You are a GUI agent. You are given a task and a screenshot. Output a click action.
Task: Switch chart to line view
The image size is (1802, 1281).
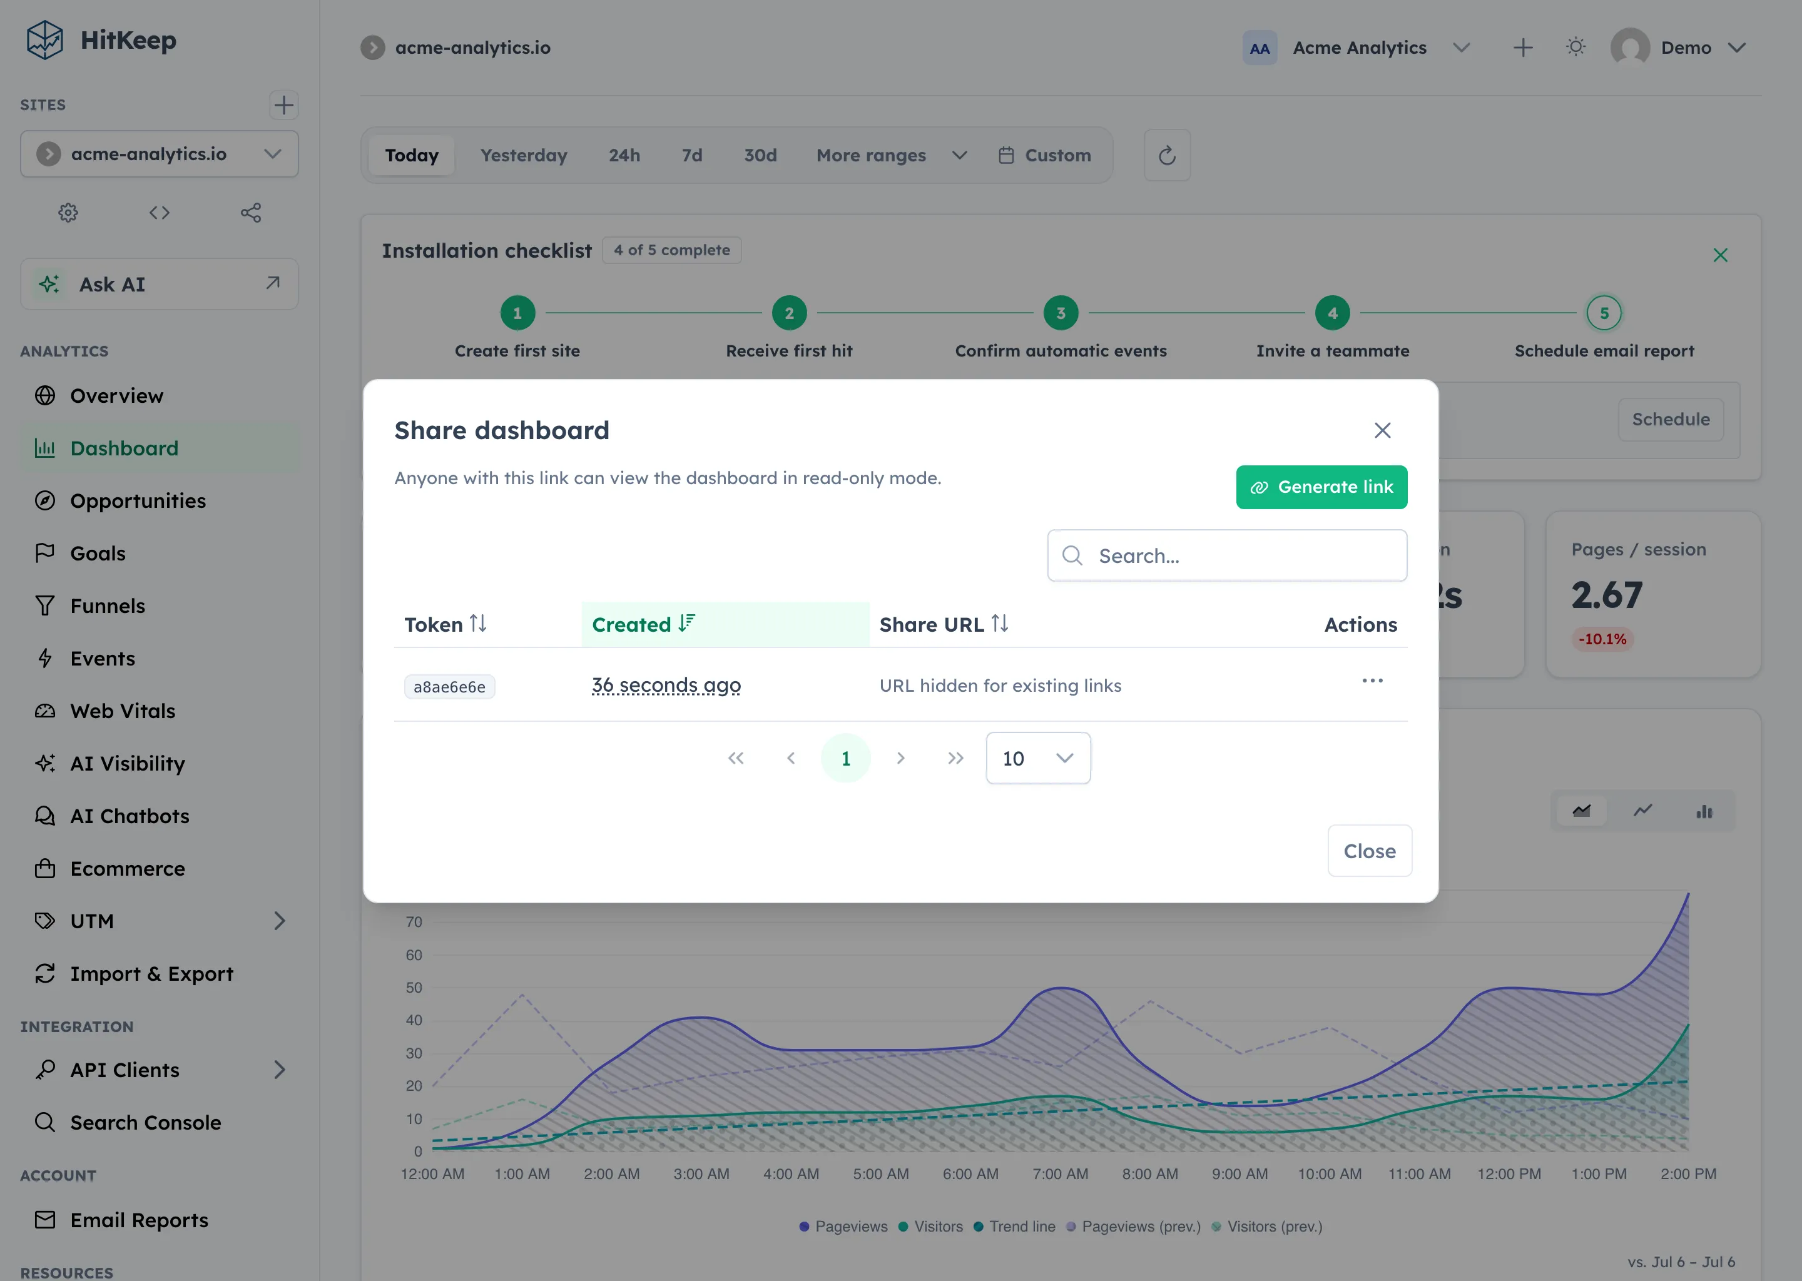[x=1642, y=810]
